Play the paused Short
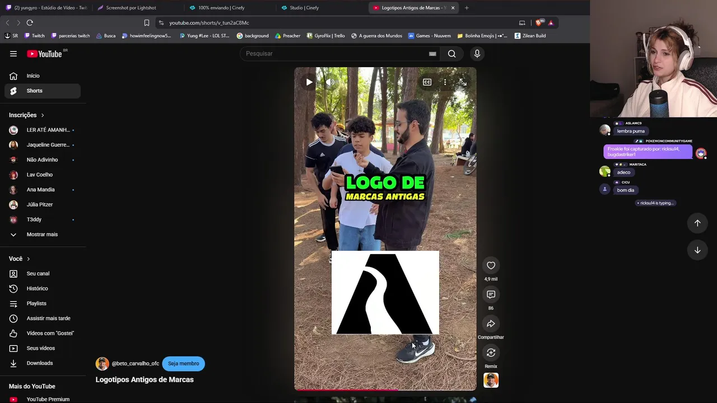This screenshot has height=403, width=717. point(309,82)
